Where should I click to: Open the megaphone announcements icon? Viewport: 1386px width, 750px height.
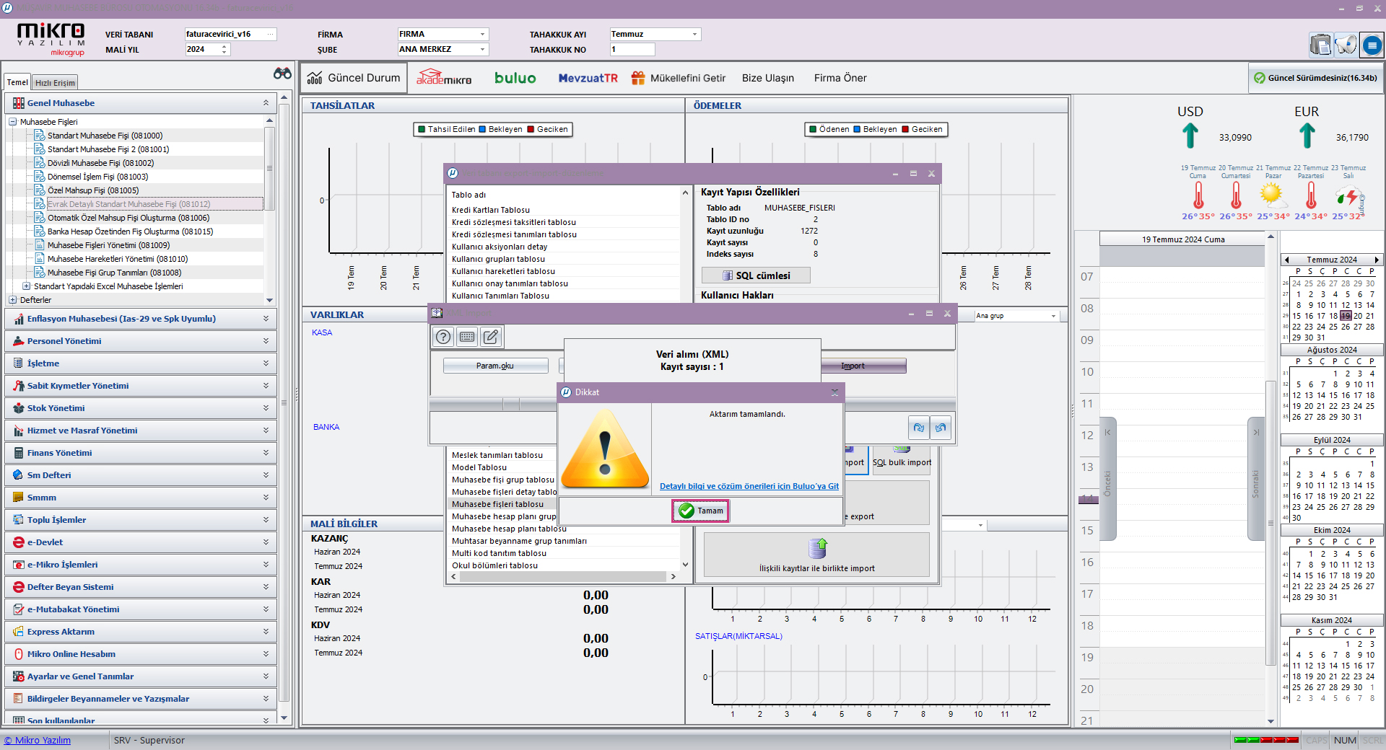[1346, 45]
